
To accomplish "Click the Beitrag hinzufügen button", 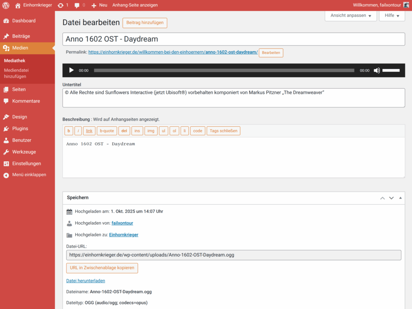I will coord(145,23).
